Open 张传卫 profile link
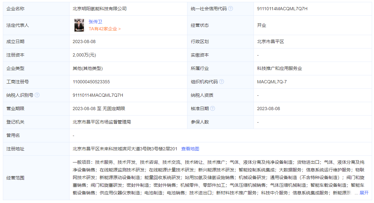This screenshot has width=374, height=203. (x=96, y=22)
